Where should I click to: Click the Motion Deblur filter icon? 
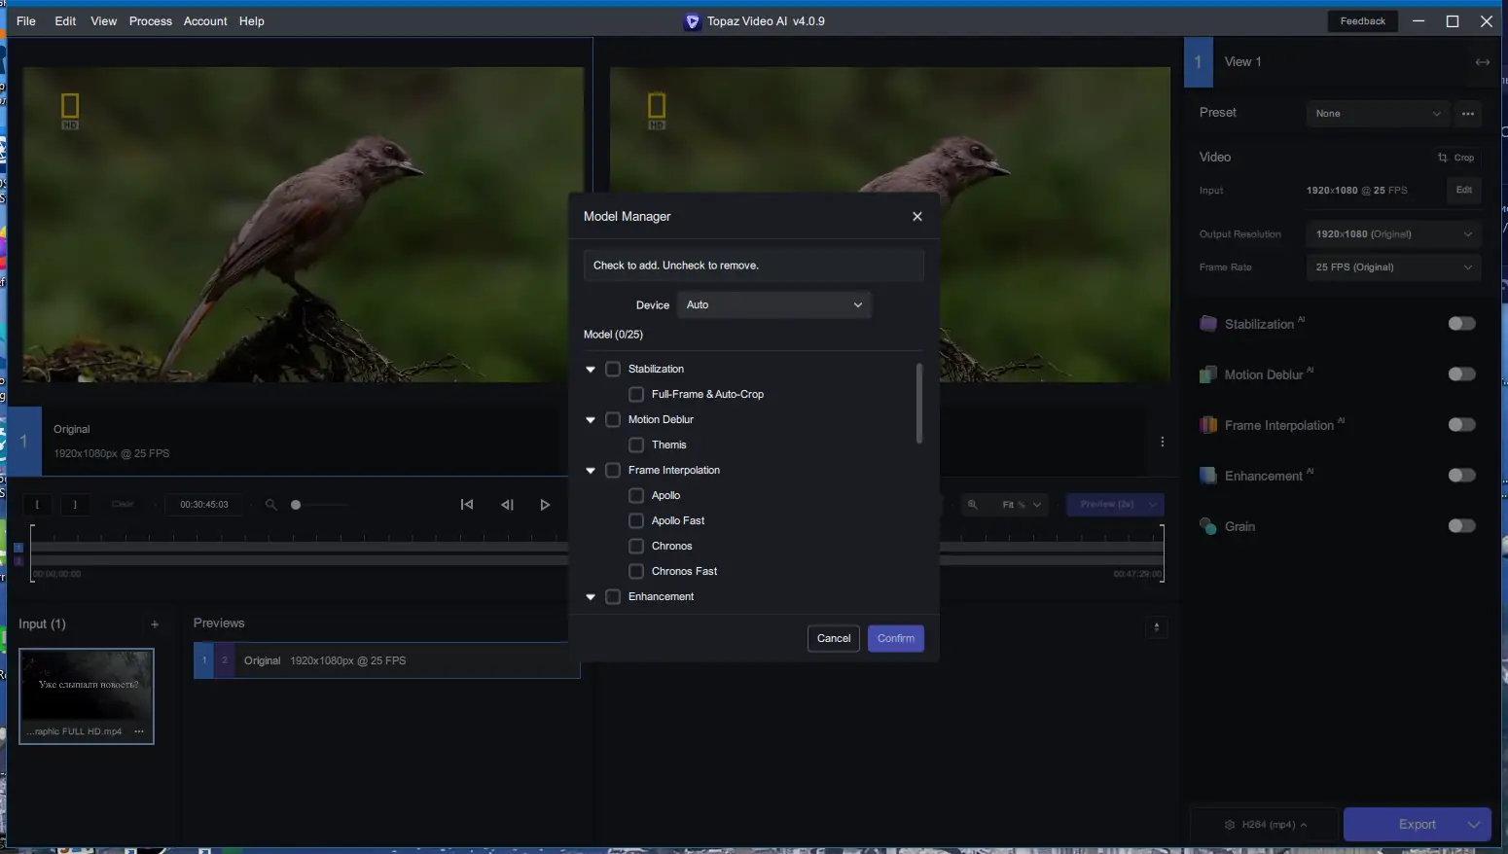[x=1208, y=374]
